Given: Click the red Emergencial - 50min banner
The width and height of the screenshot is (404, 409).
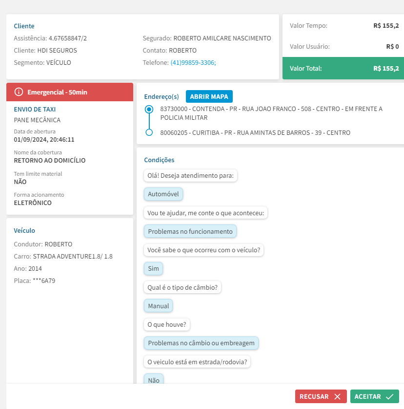Looking at the screenshot, I should tap(70, 92).
